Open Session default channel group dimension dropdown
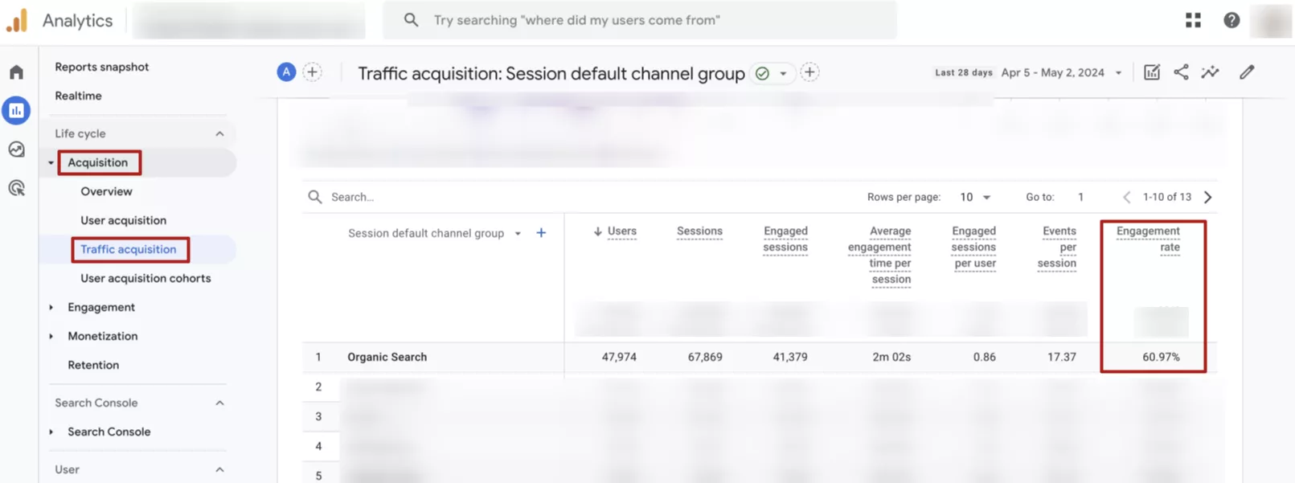The height and width of the screenshot is (483, 1295). click(x=518, y=233)
